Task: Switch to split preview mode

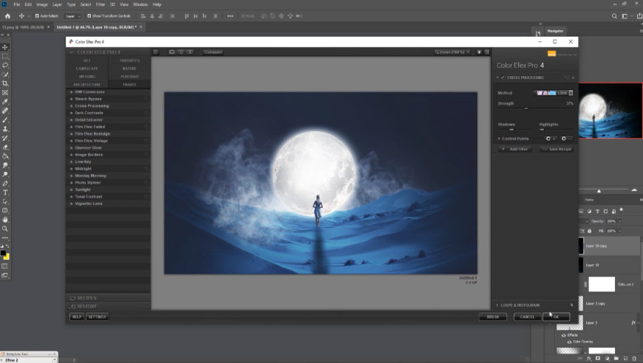Action: (181, 52)
